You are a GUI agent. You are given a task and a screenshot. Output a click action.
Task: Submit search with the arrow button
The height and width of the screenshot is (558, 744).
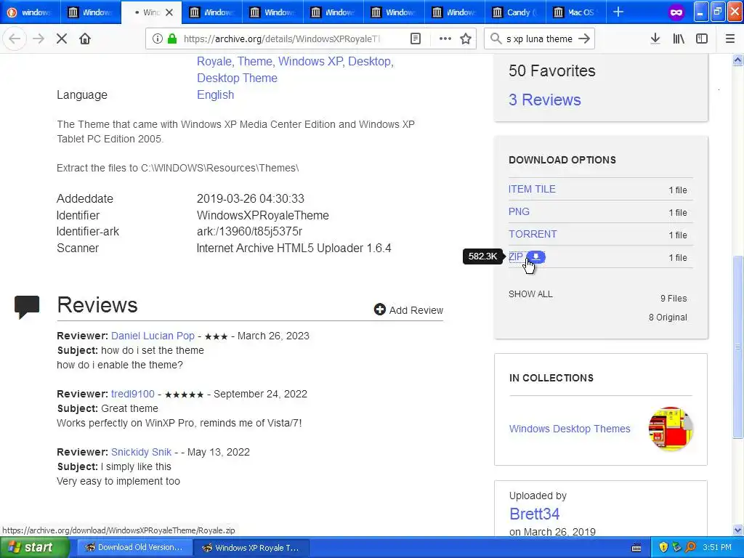(x=584, y=39)
